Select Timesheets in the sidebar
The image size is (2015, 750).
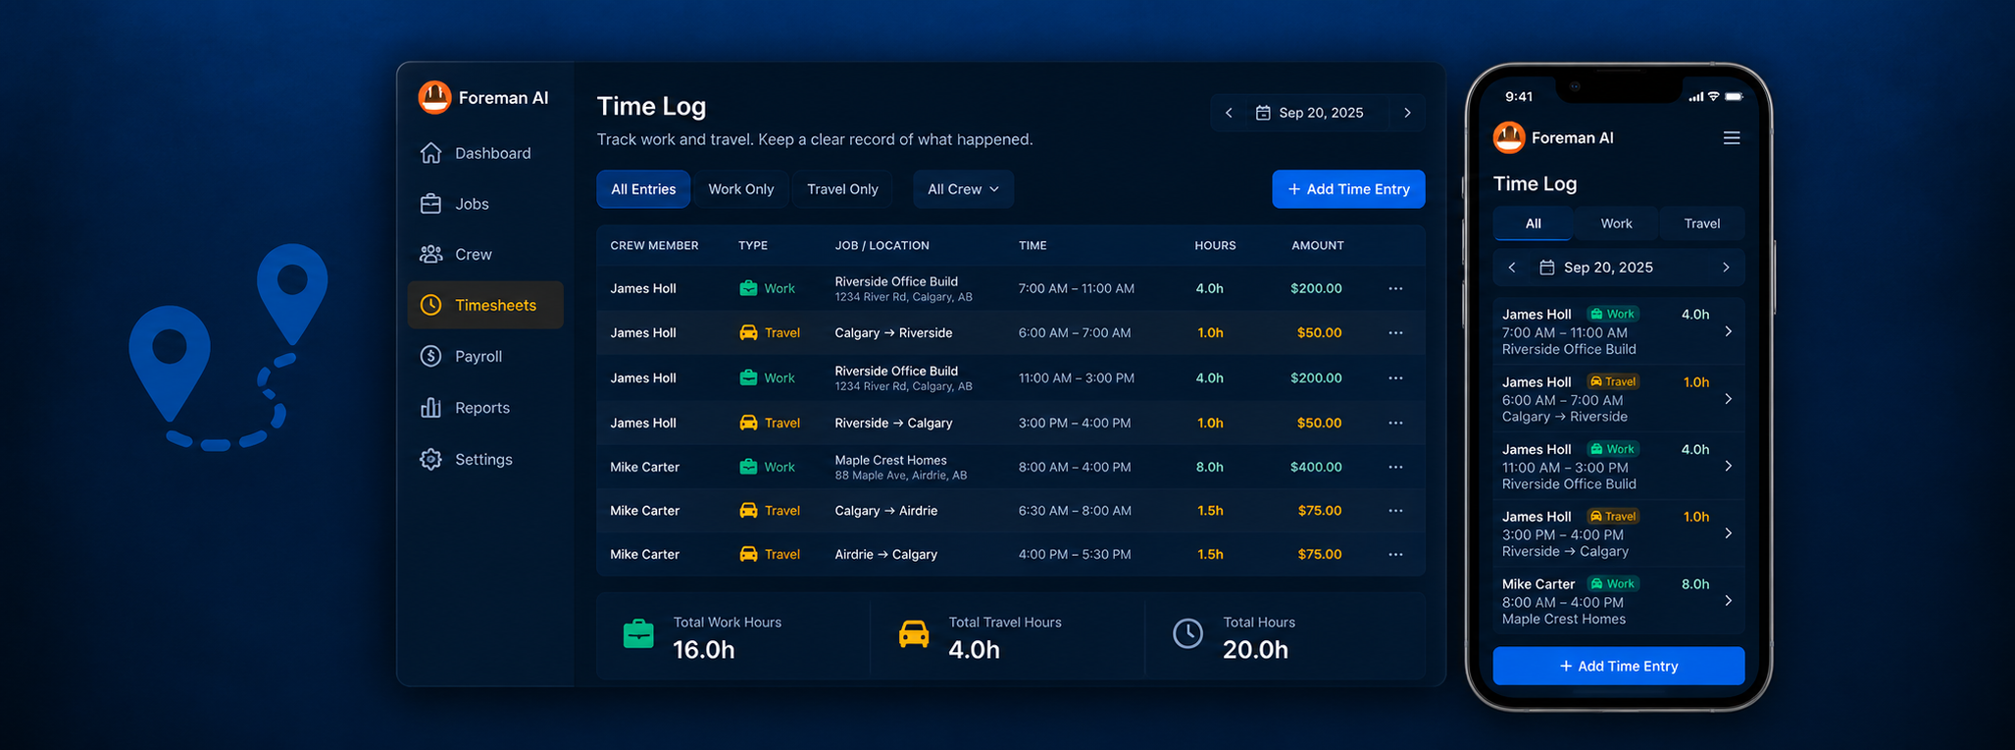[485, 305]
